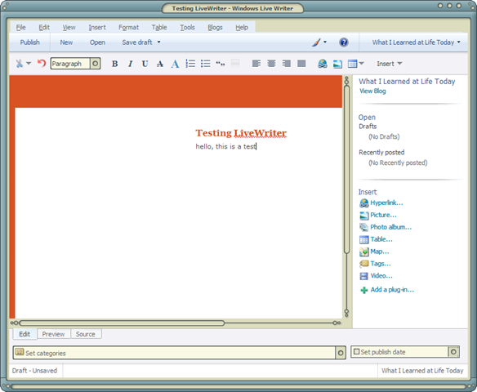Open the Insert toolbar dropdown
477x392 pixels.
tap(390, 64)
